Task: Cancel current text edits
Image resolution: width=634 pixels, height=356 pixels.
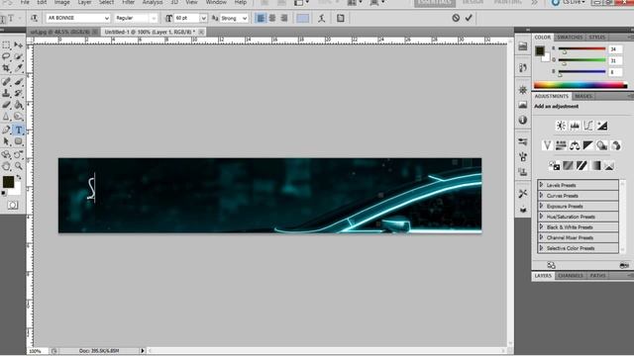Action: coord(456,18)
